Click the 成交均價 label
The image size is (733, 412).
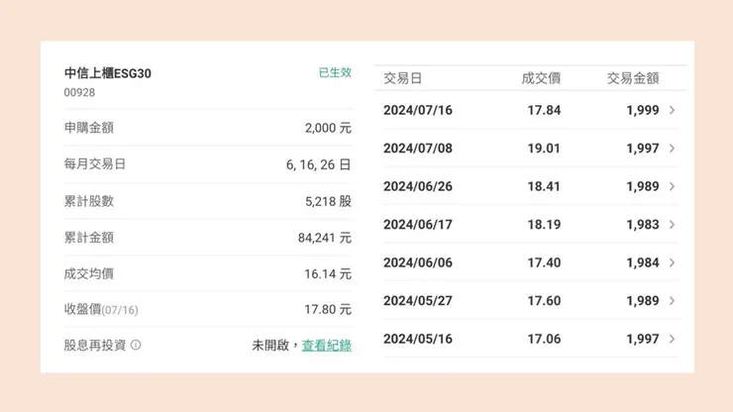89,273
